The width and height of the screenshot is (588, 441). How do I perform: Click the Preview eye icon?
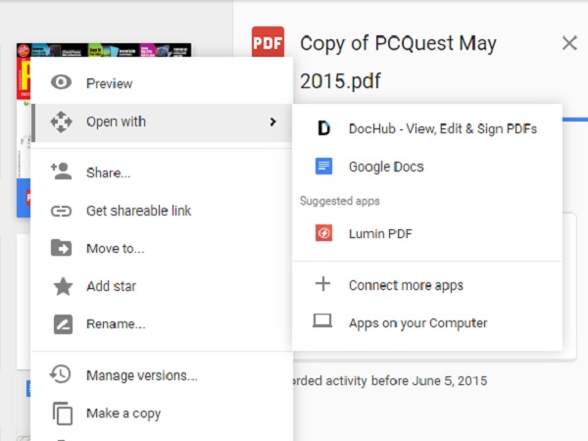tap(61, 82)
